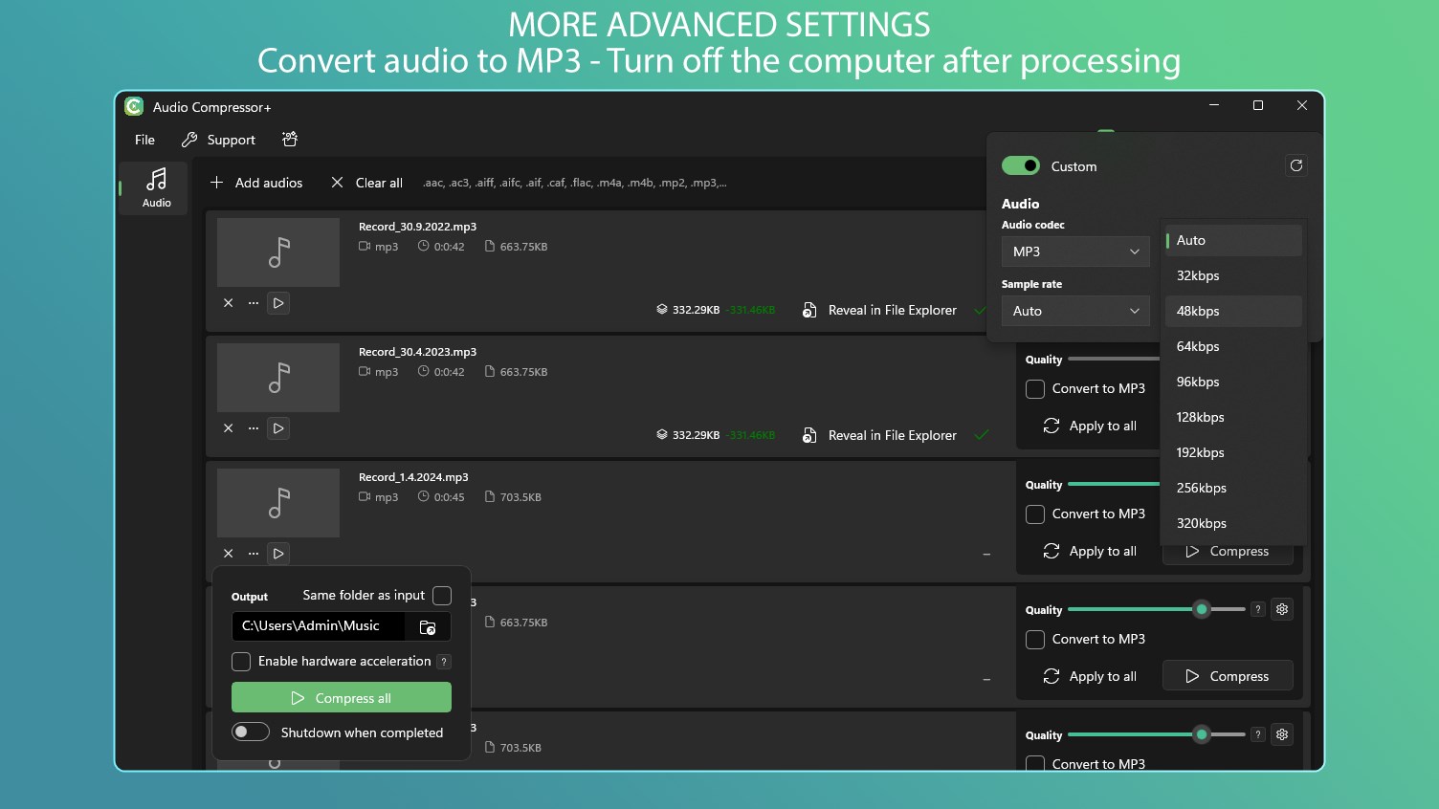Click Clear all button

(x=366, y=183)
